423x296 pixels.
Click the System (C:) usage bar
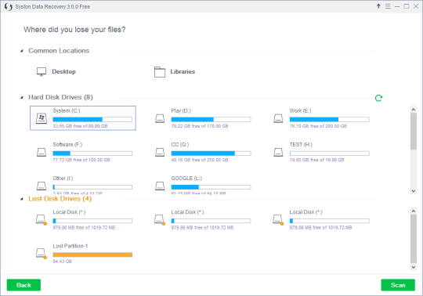(x=92, y=120)
